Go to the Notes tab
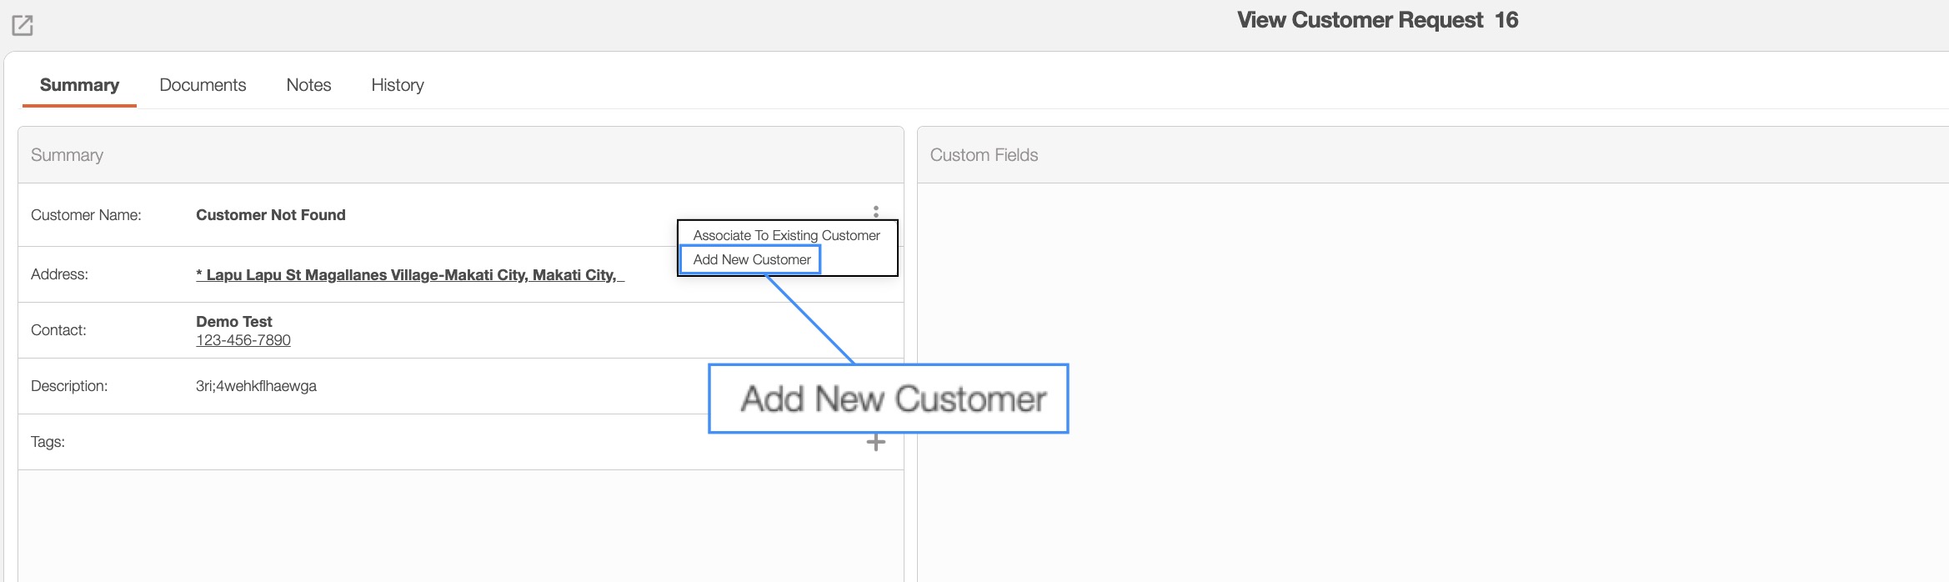 308,85
